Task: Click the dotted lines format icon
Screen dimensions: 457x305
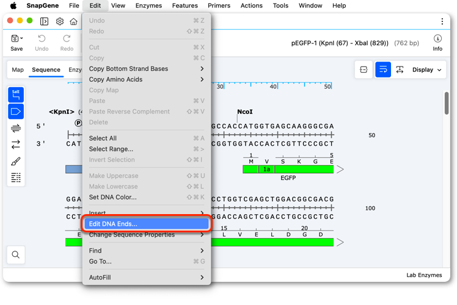Action: (16, 178)
